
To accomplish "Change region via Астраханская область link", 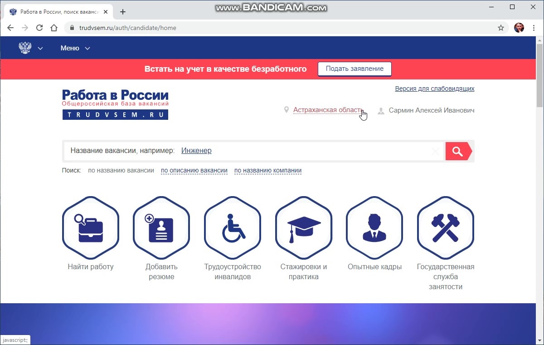I will click(327, 110).
